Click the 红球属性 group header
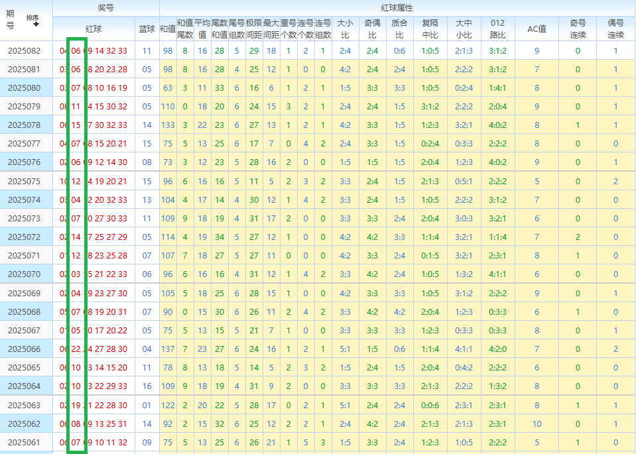 coord(397,8)
